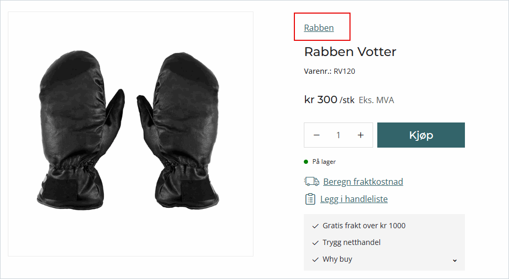Click the shopping list clipboard icon
The height and width of the screenshot is (279, 509).
(310, 199)
